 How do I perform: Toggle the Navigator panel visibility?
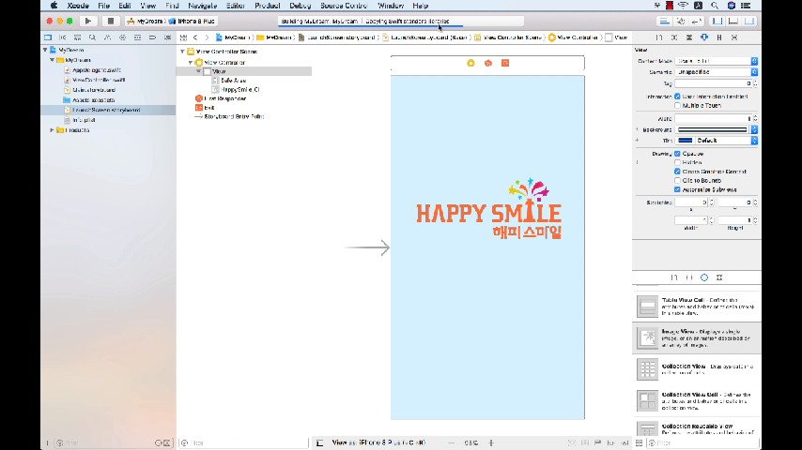717,21
